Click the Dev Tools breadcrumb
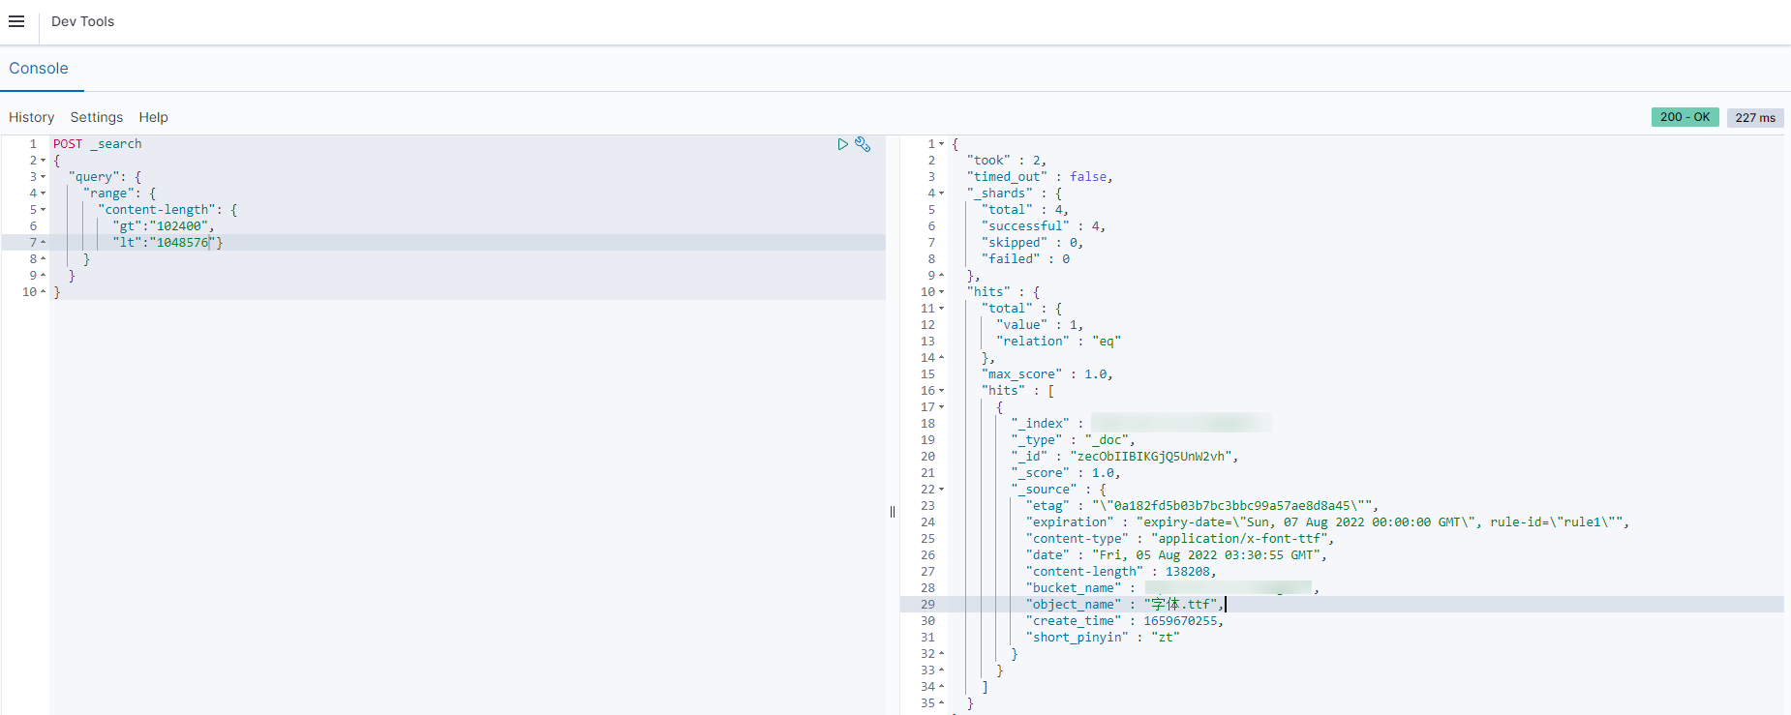The height and width of the screenshot is (715, 1791). 82,21
